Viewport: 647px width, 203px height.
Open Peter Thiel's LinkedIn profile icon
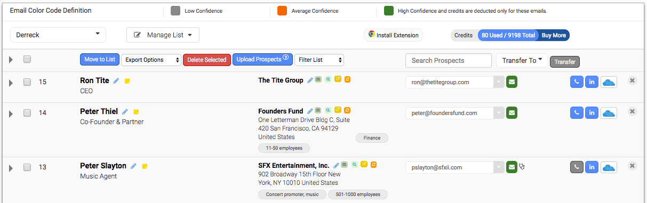592,113
